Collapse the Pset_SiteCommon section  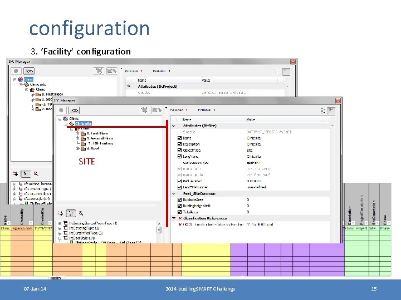(174, 194)
